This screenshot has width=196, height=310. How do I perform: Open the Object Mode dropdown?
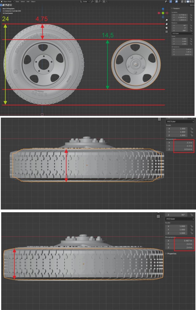tap(7, 2)
